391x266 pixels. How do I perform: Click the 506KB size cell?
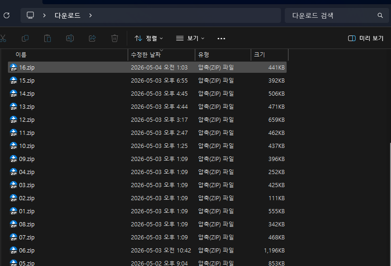click(276, 94)
